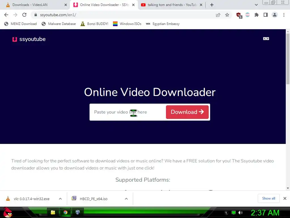Open a new tab with plus

212,5
